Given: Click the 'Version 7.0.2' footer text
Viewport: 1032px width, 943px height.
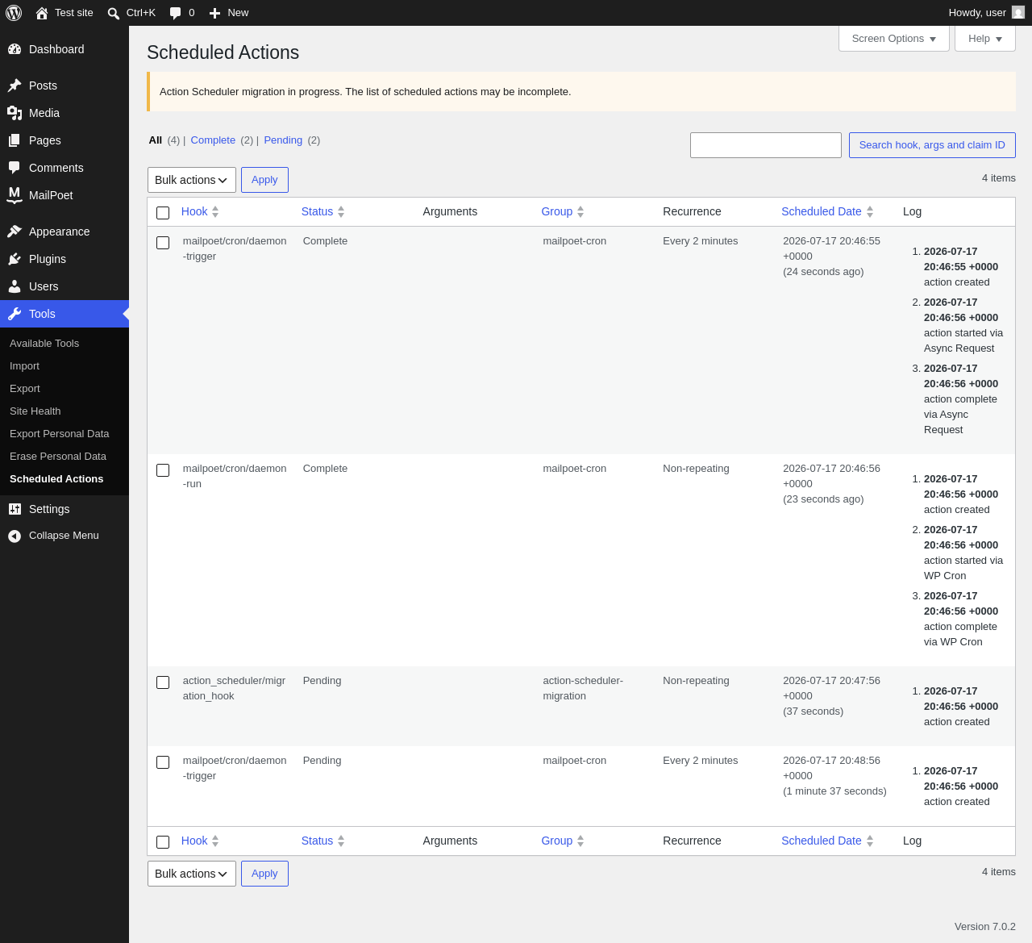Looking at the screenshot, I should (x=985, y=927).
